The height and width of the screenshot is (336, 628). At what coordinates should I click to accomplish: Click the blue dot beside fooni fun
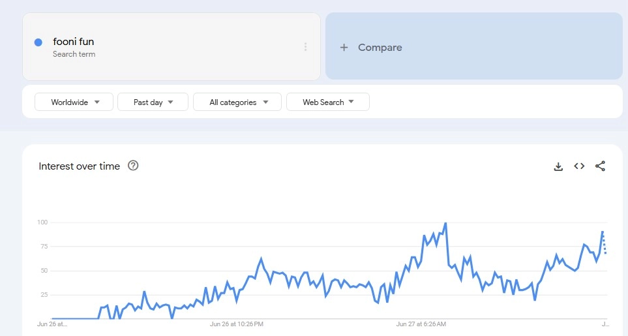click(38, 42)
